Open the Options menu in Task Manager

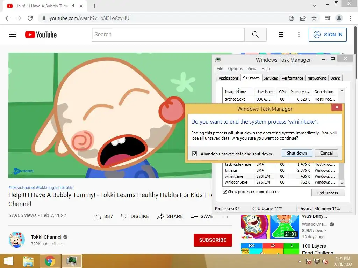click(235, 69)
